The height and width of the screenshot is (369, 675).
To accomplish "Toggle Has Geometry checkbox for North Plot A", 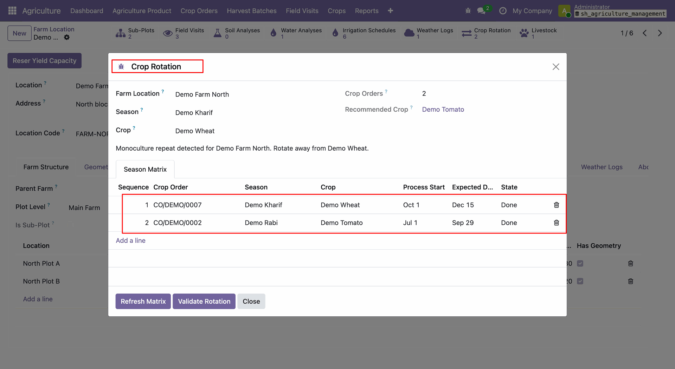I will (x=580, y=263).
